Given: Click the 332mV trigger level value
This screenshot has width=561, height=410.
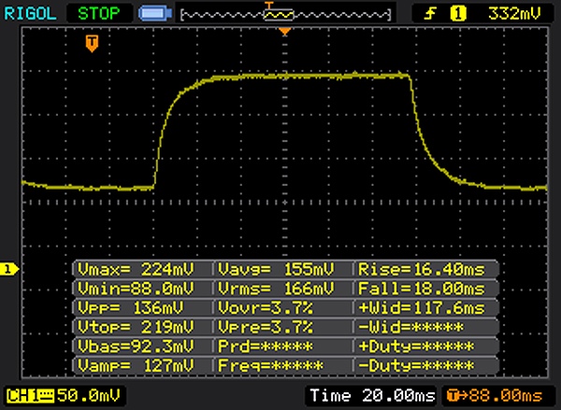Looking at the screenshot, I should tap(514, 14).
